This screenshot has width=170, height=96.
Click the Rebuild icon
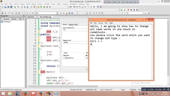[x=47, y=7]
